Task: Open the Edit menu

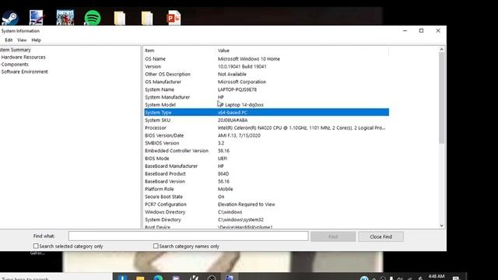Action: (9, 40)
